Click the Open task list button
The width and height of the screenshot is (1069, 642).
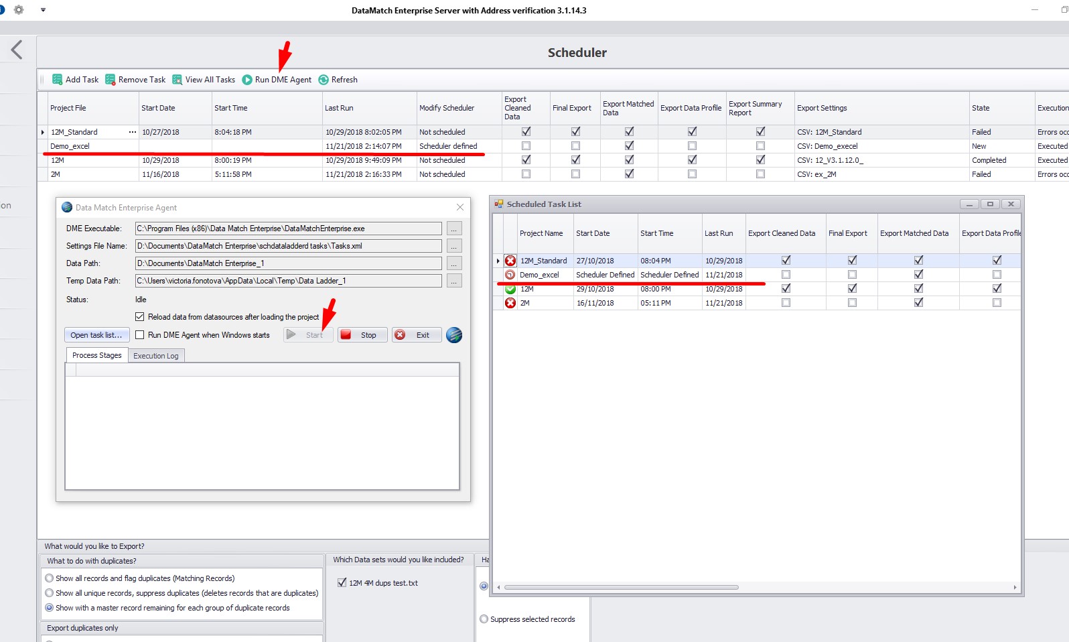96,335
